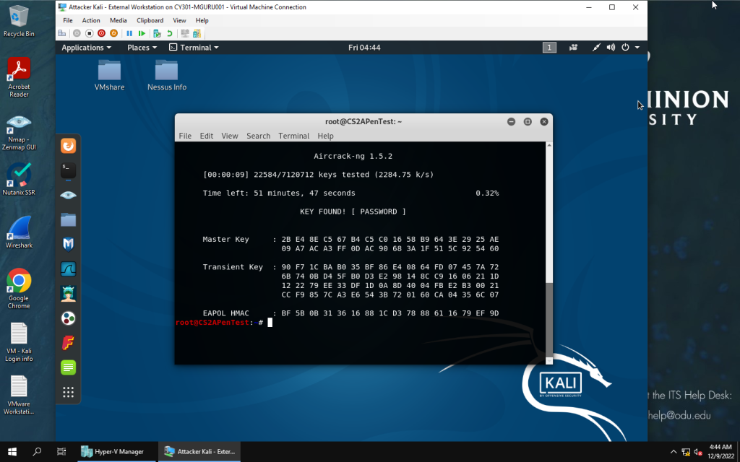Viewport: 740px width, 462px height.
Task: Open the terminal window's Help menu
Action: click(x=326, y=136)
